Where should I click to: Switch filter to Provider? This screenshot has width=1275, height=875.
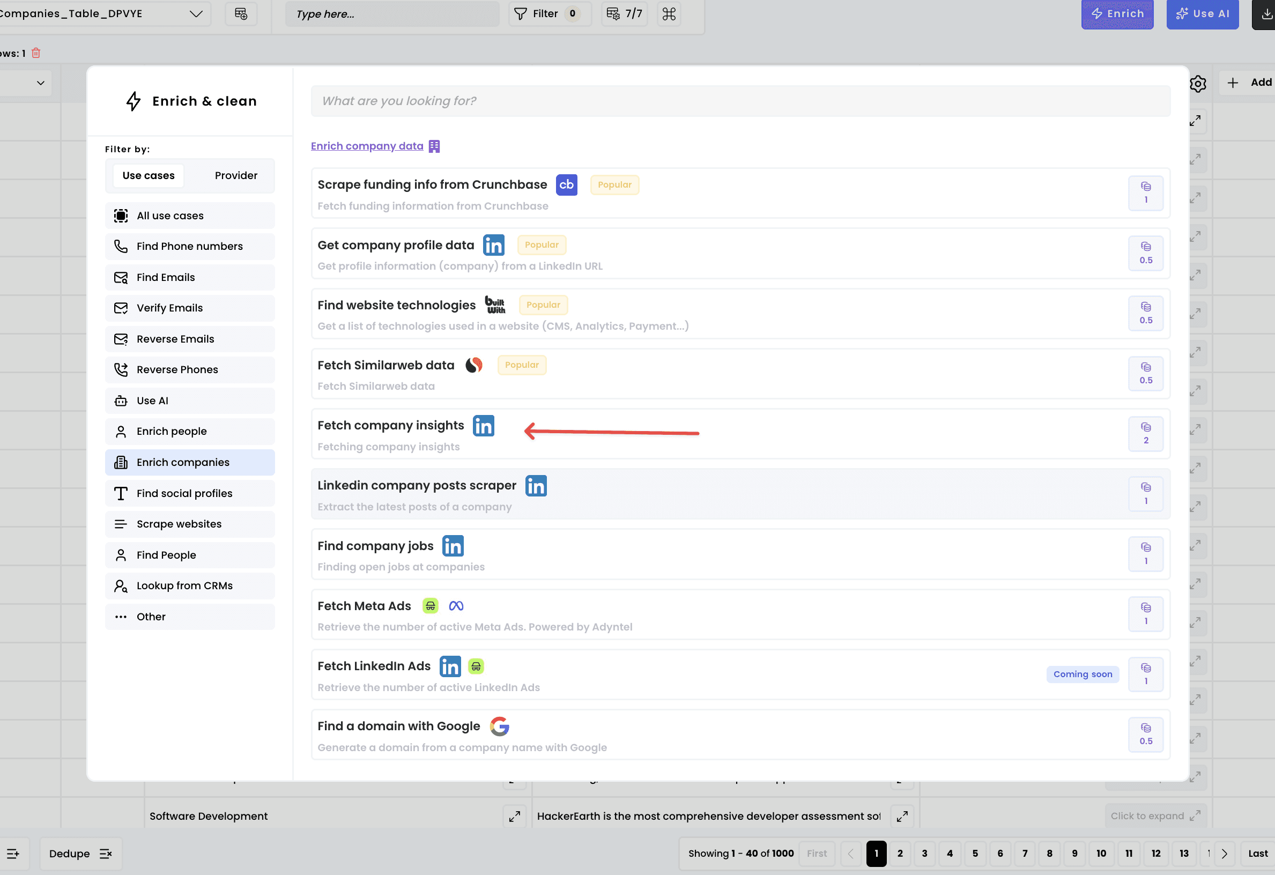point(236,175)
